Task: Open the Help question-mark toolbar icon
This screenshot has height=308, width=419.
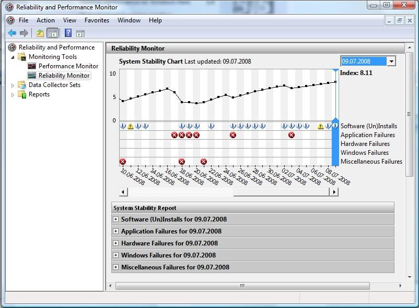Action: pyautogui.click(x=68, y=33)
